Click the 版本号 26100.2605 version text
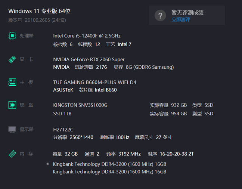The height and width of the screenshot is (189, 242). (x=37, y=20)
